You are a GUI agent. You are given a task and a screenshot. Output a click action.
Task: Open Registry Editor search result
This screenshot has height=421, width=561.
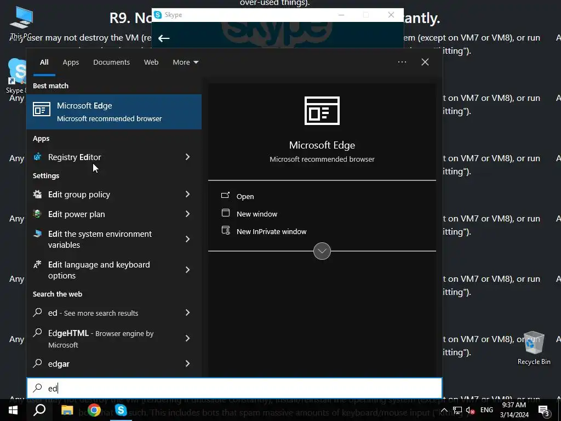114,157
